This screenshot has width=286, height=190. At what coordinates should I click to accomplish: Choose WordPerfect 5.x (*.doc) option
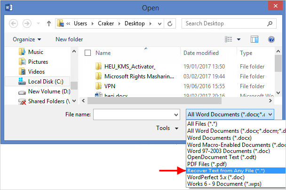236,177
